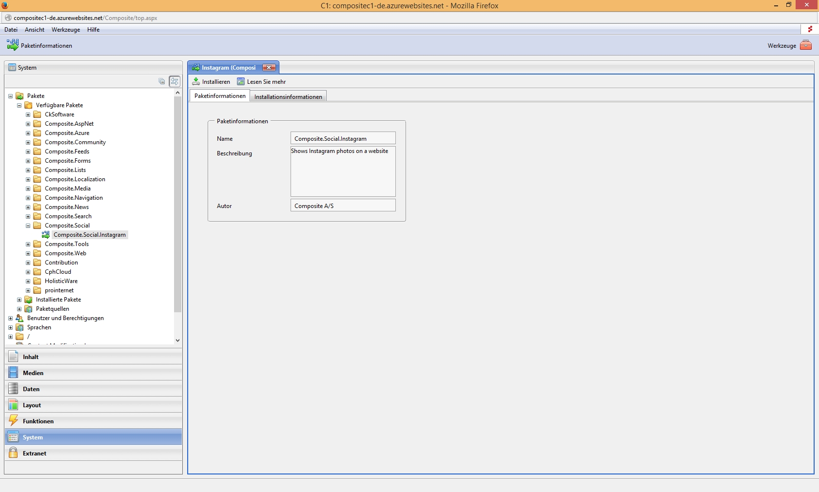
Task: Open Lesen Sie mehr help icon
Action: point(241,81)
